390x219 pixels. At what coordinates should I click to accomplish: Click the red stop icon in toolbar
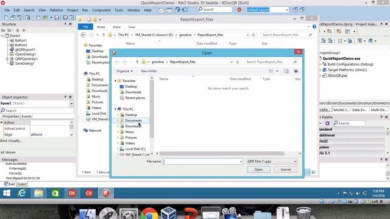click(x=239, y=10)
